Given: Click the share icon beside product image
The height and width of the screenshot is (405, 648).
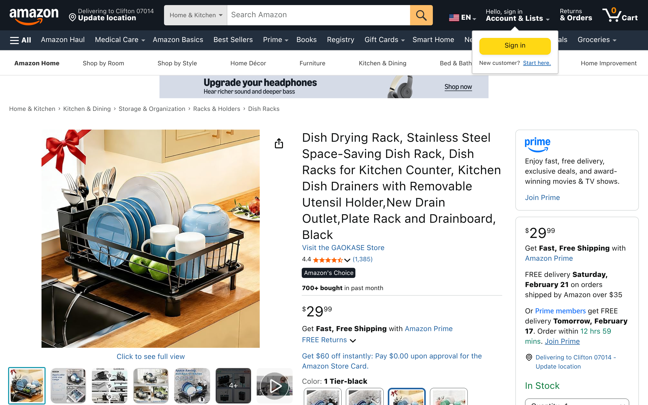Looking at the screenshot, I should 279,144.
